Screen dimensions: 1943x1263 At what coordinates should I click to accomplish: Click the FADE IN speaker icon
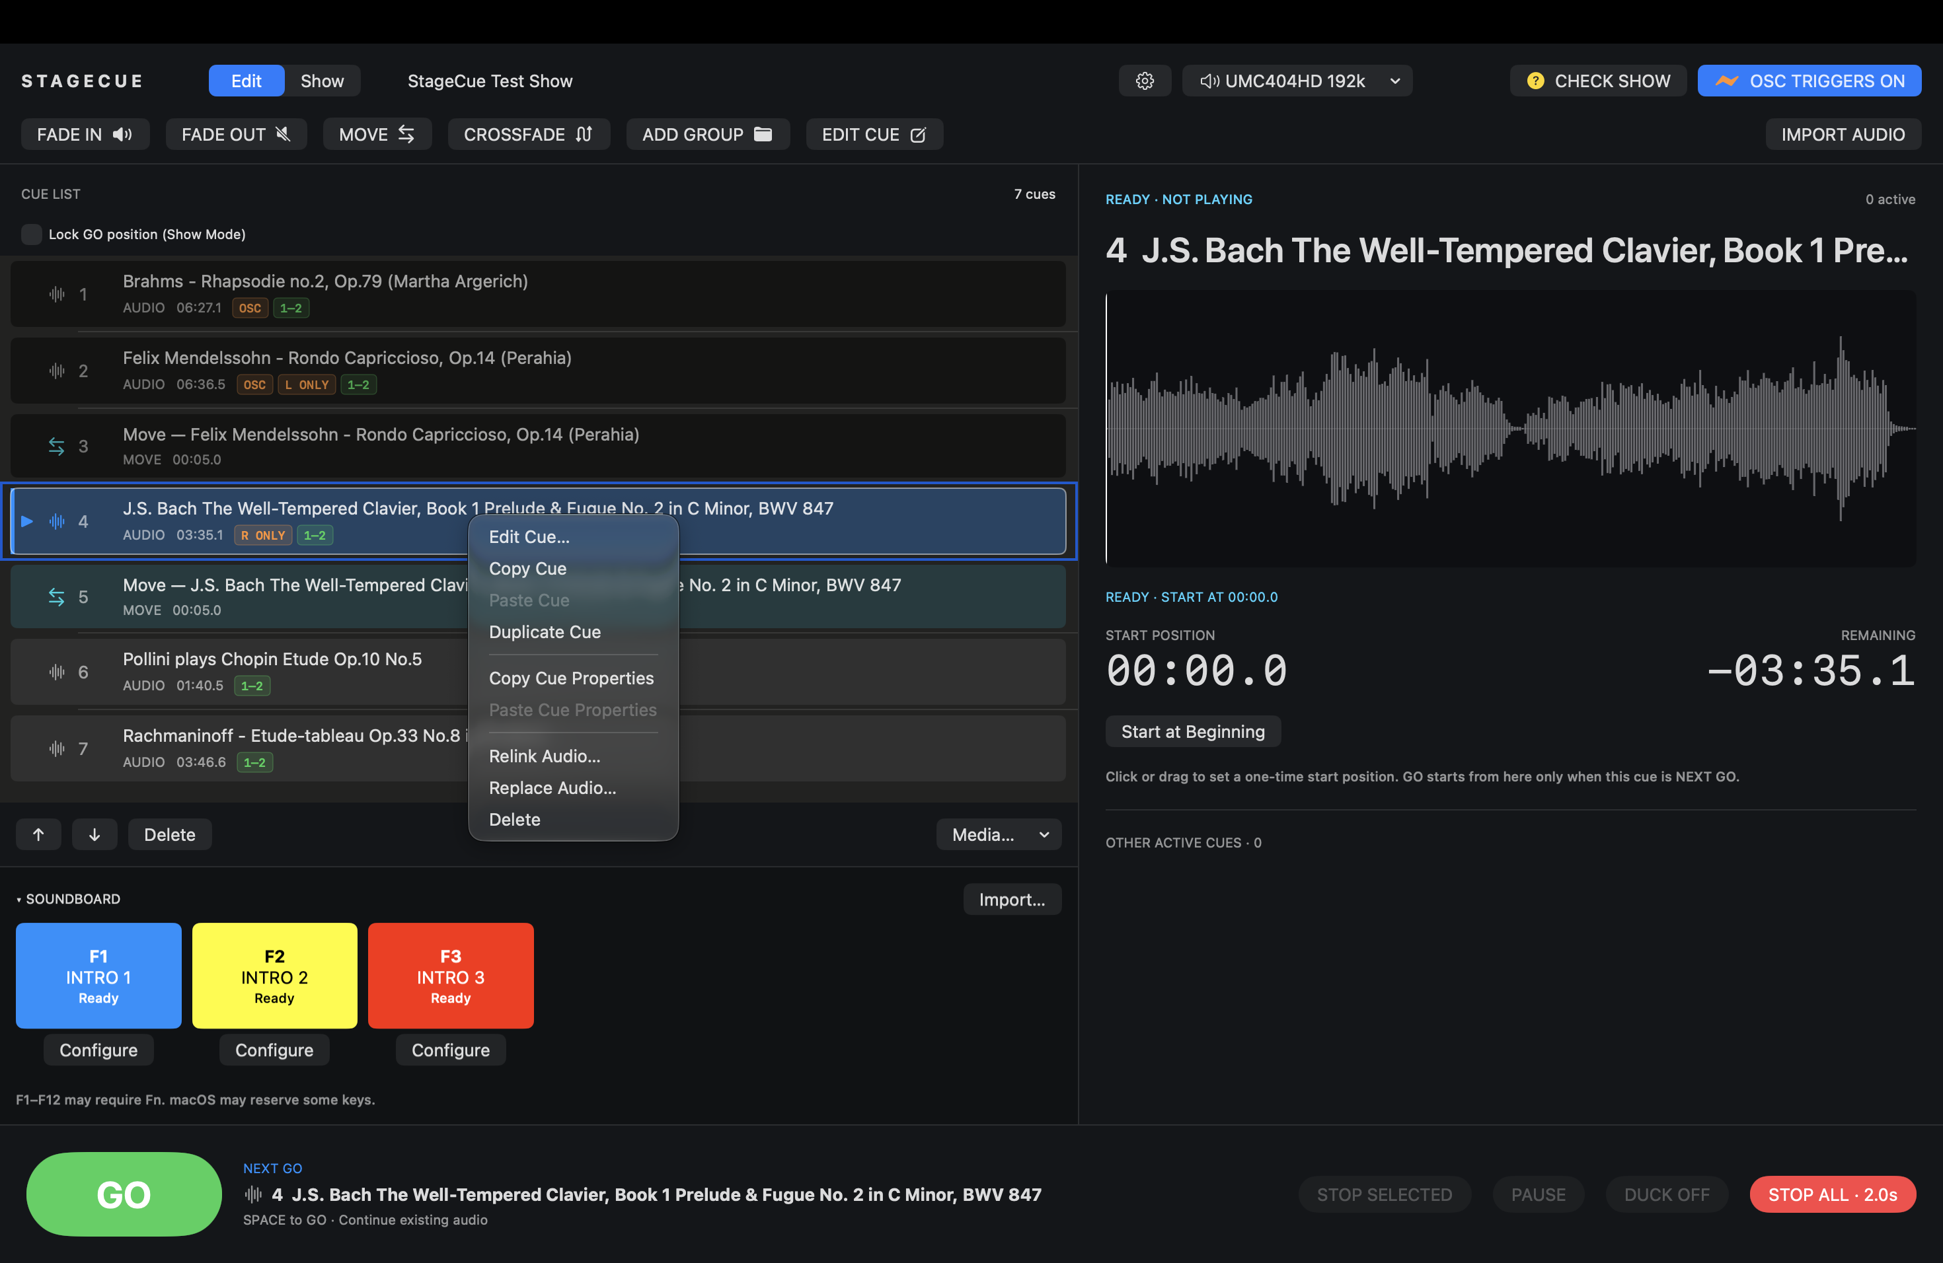coord(122,135)
